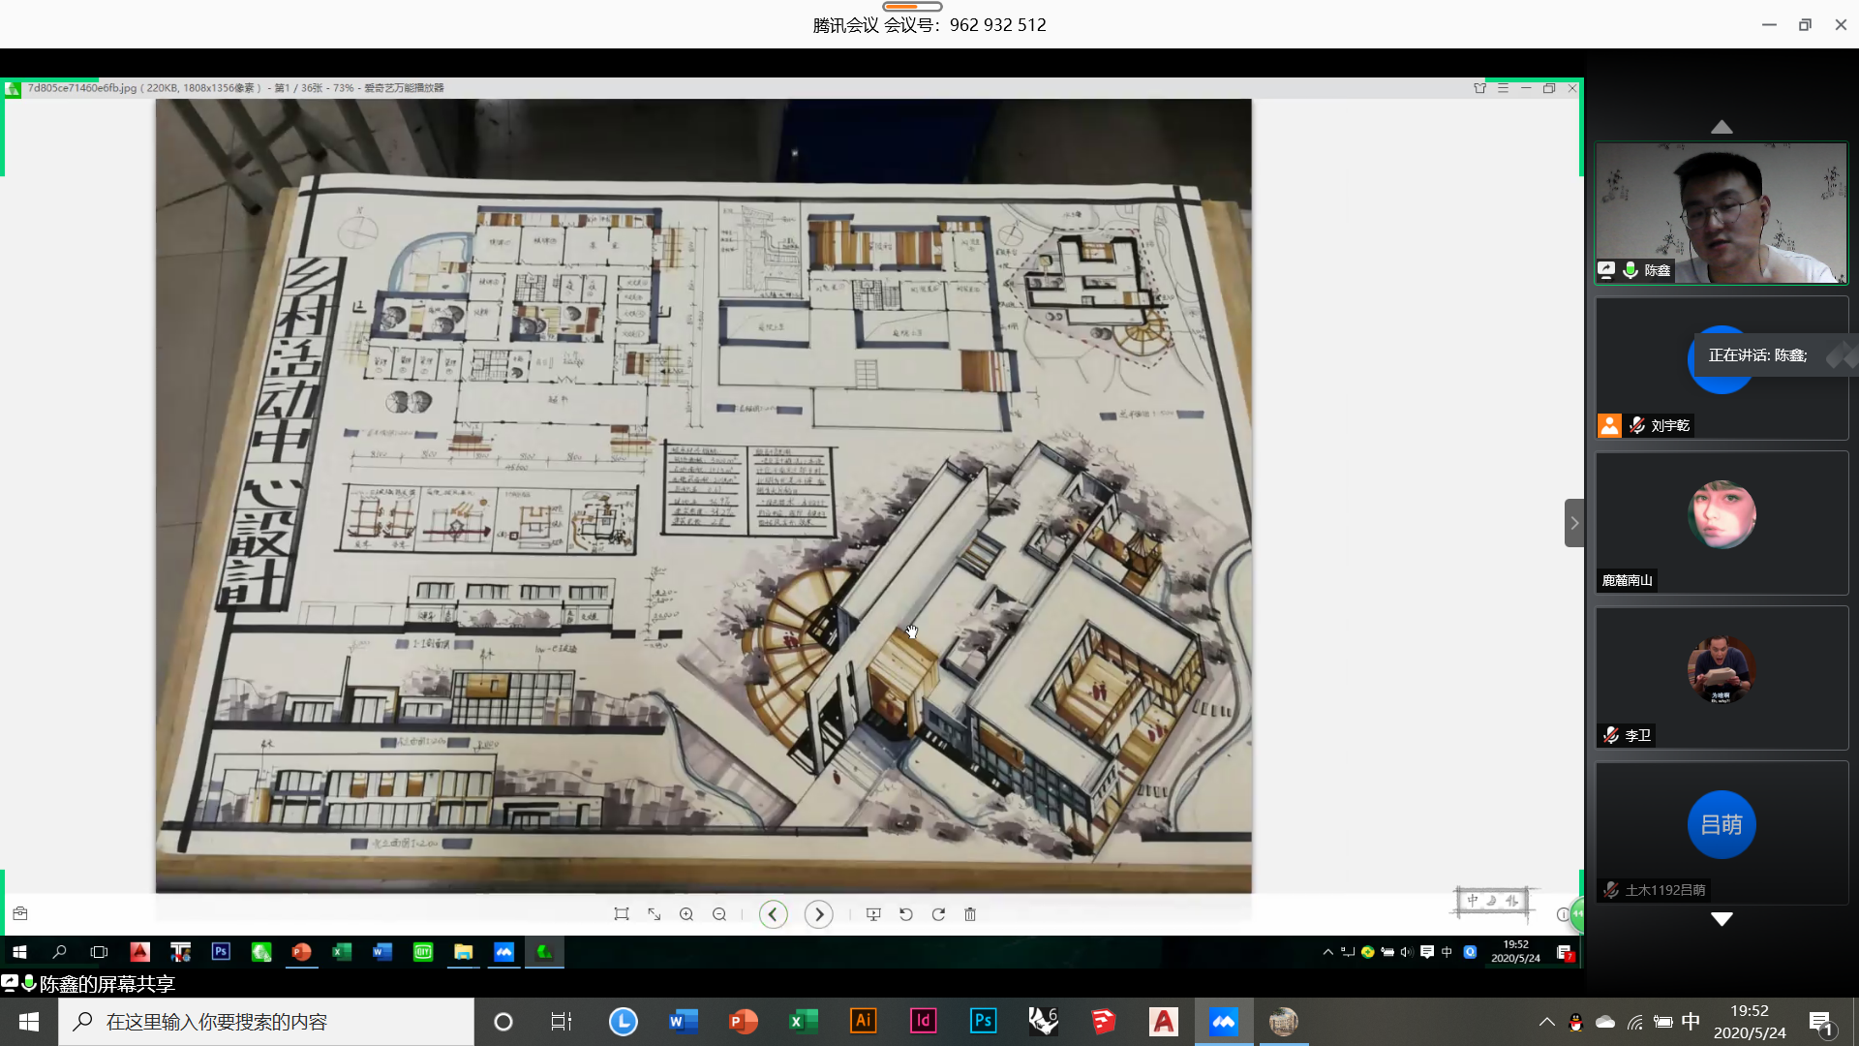
Task: Start slideshow presentation of images
Action: pos(873,914)
